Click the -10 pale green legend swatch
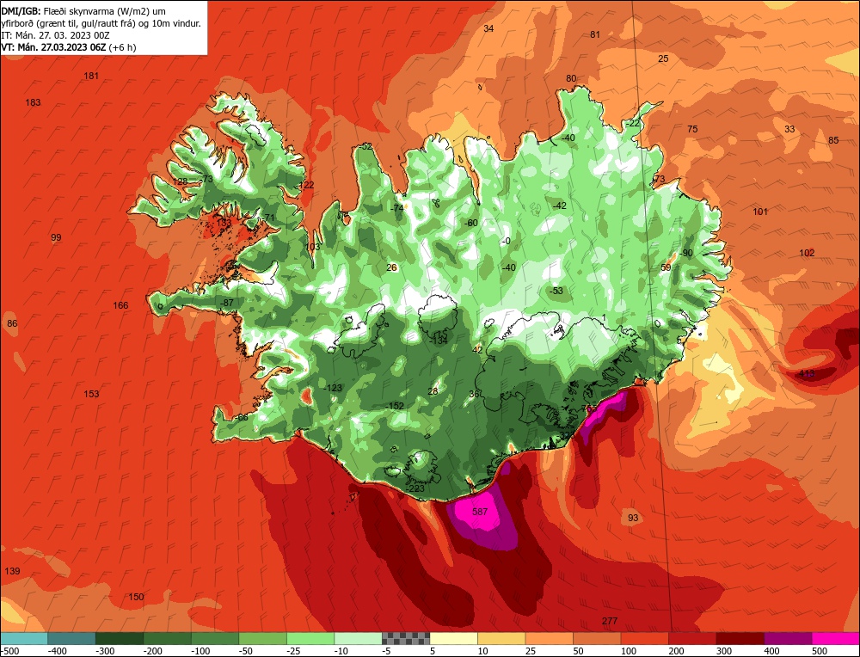The width and height of the screenshot is (860, 657). tap(358, 638)
